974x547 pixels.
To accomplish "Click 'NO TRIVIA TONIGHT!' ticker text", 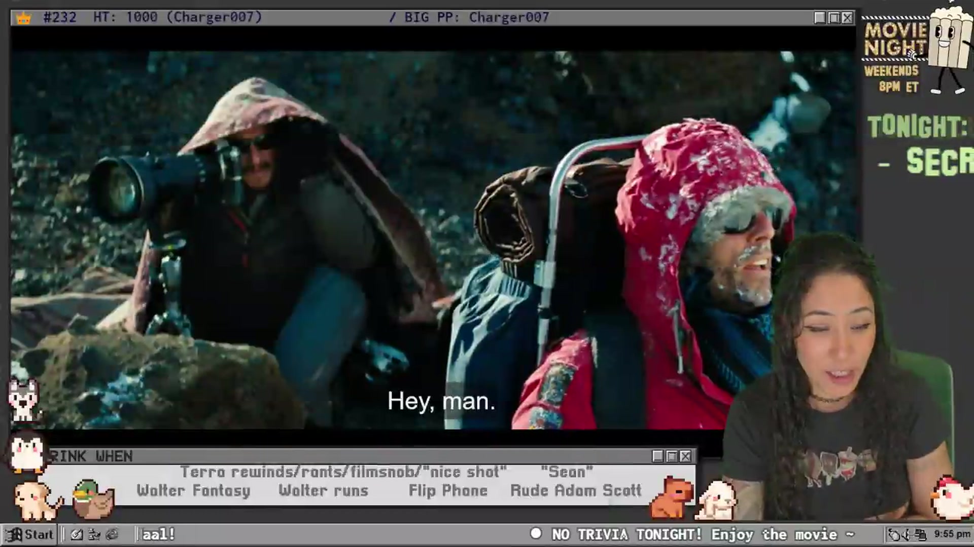I will [627, 534].
